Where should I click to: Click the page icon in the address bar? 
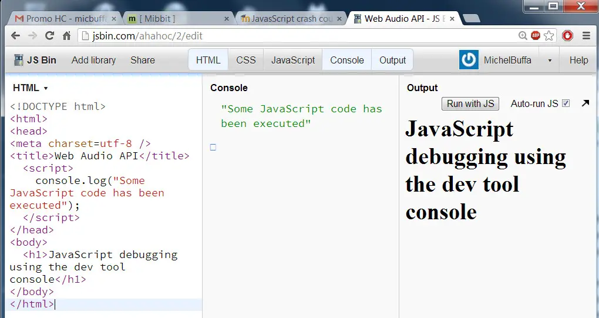[x=86, y=36]
